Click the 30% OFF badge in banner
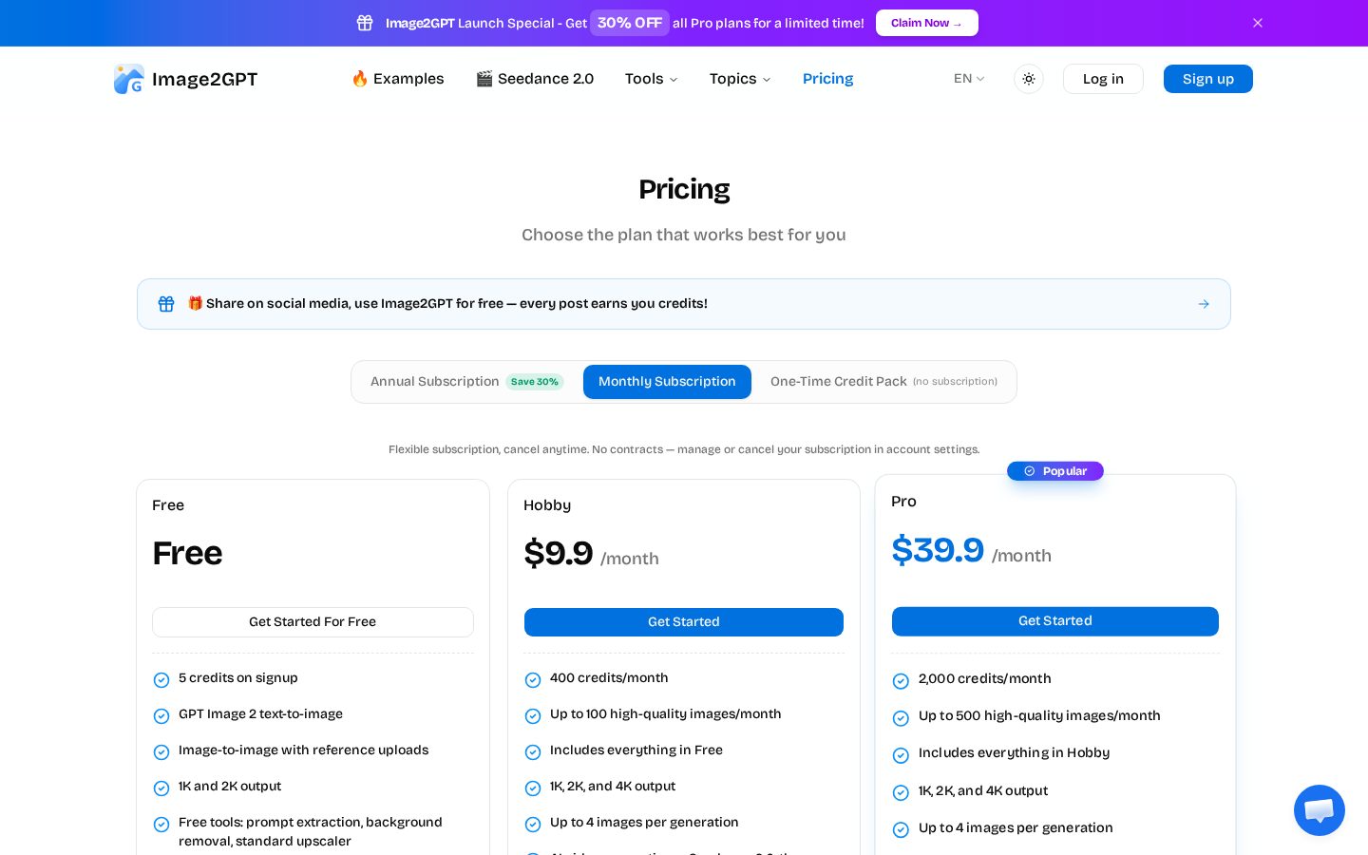The height and width of the screenshot is (855, 1368). tap(630, 23)
